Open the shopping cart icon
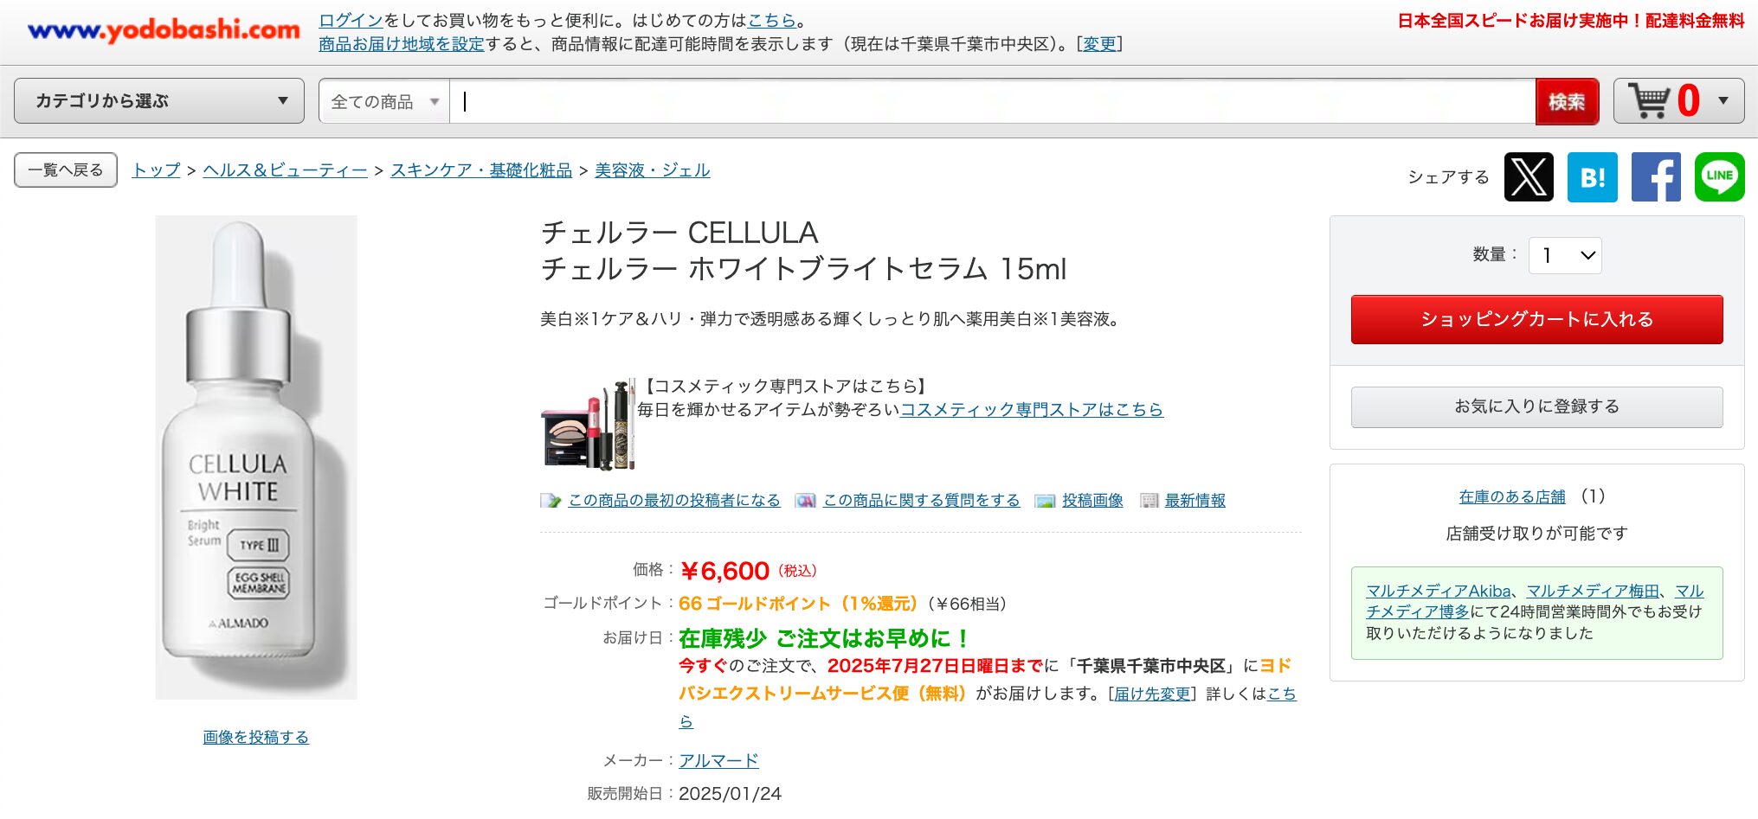This screenshot has width=1758, height=819. coord(1649,101)
